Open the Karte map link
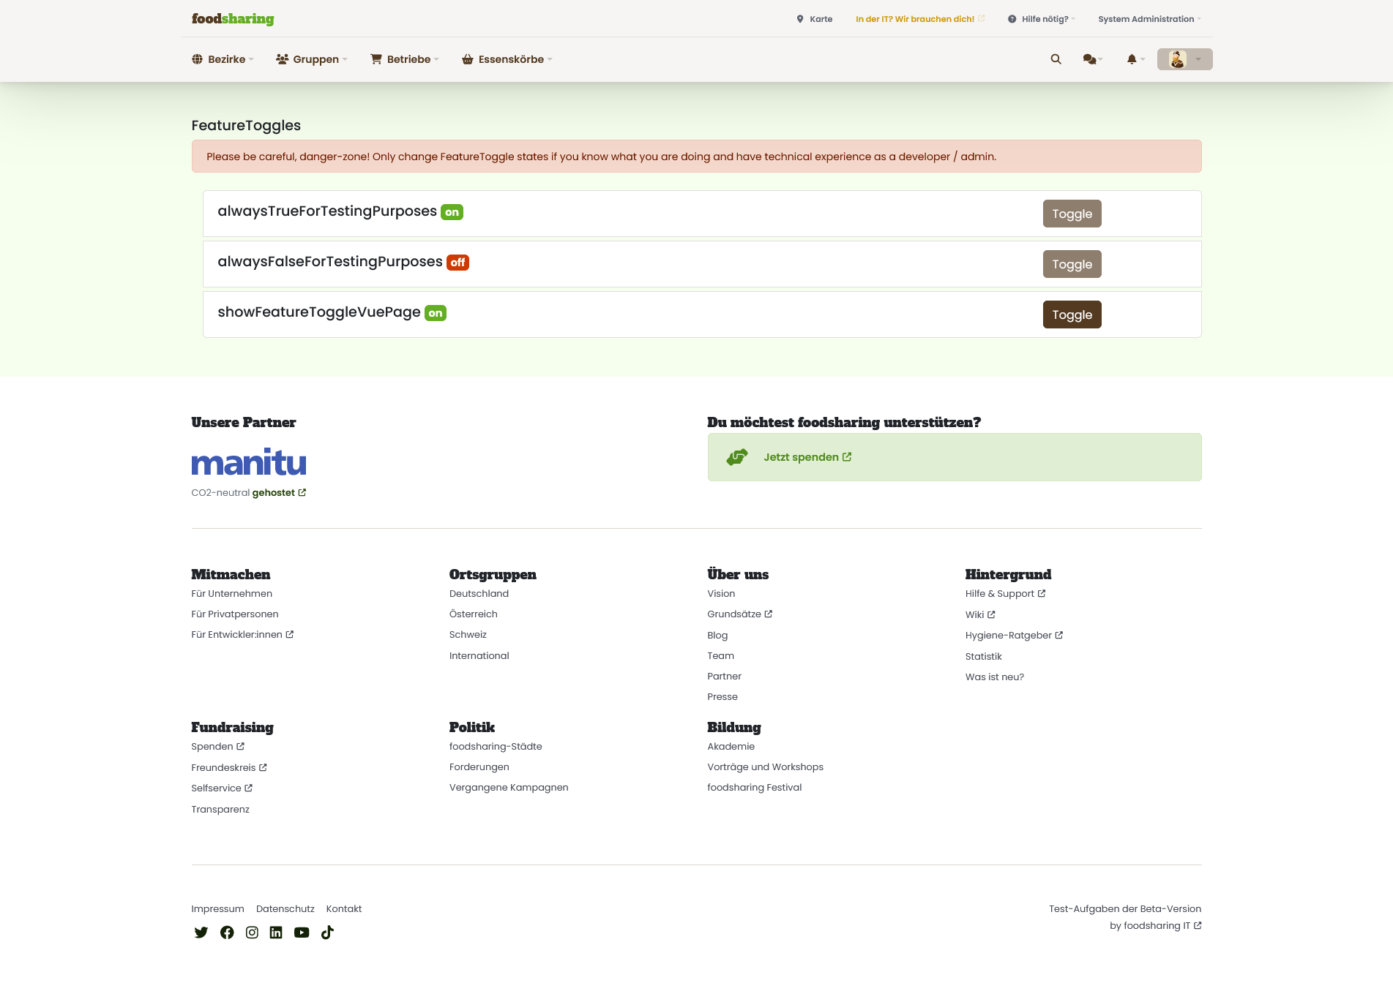The width and height of the screenshot is (1393, 983). [x=814, y=19]
